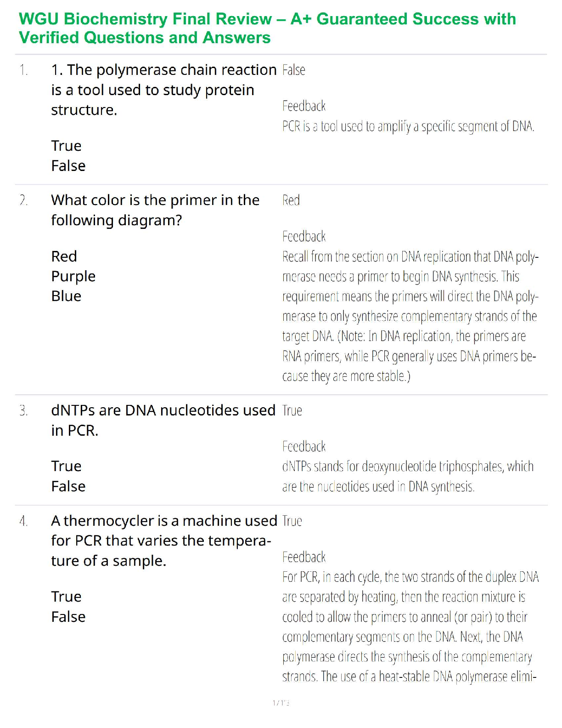The width and height of the screenshot is (562, 728).
Task: Click the "PCR is a tool used to amplify" feedback sentence
Action: tap(408, 126)
